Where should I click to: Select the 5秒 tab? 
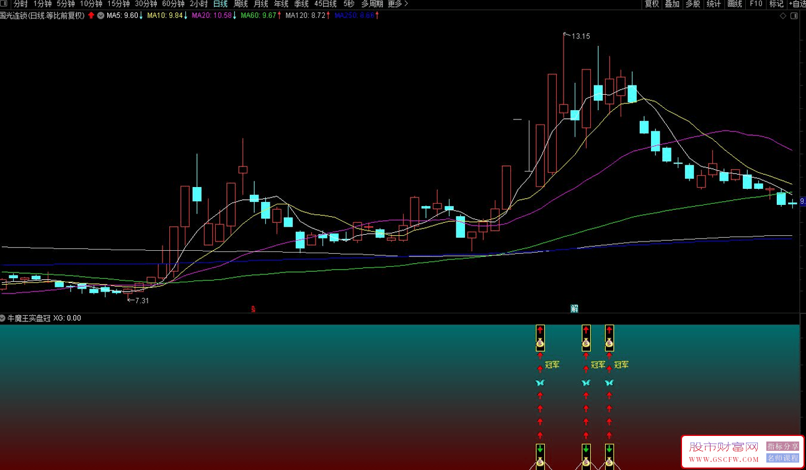(x=349, y=4)
